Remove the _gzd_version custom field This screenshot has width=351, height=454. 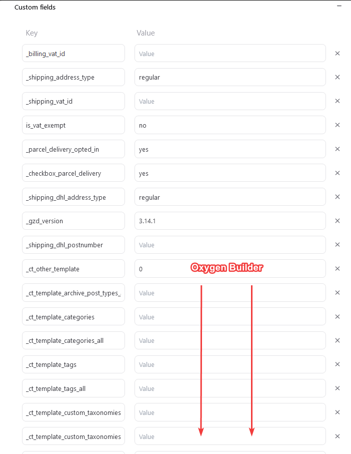(x=337, y=221)
